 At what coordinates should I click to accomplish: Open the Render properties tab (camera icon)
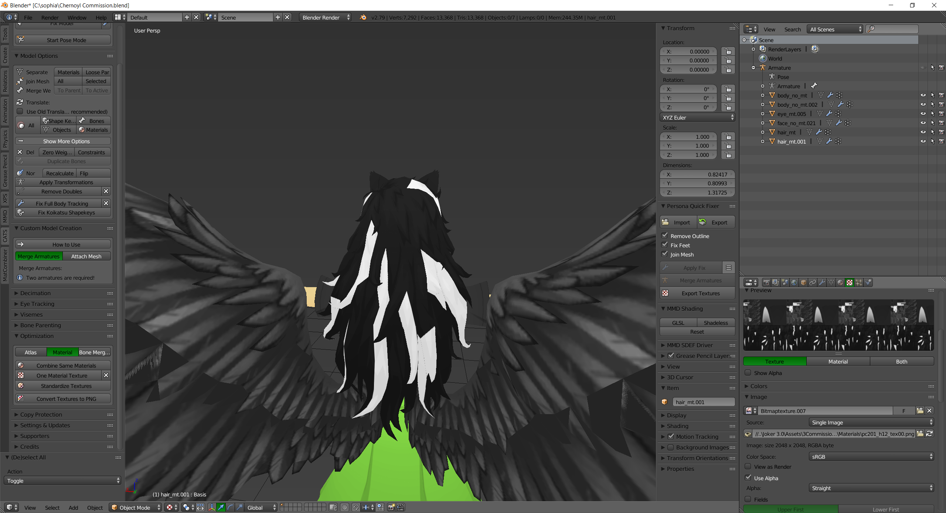coord(766,282)
